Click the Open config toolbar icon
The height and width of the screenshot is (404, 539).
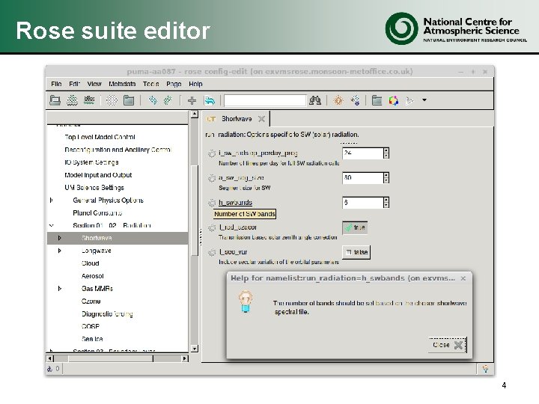55,100
